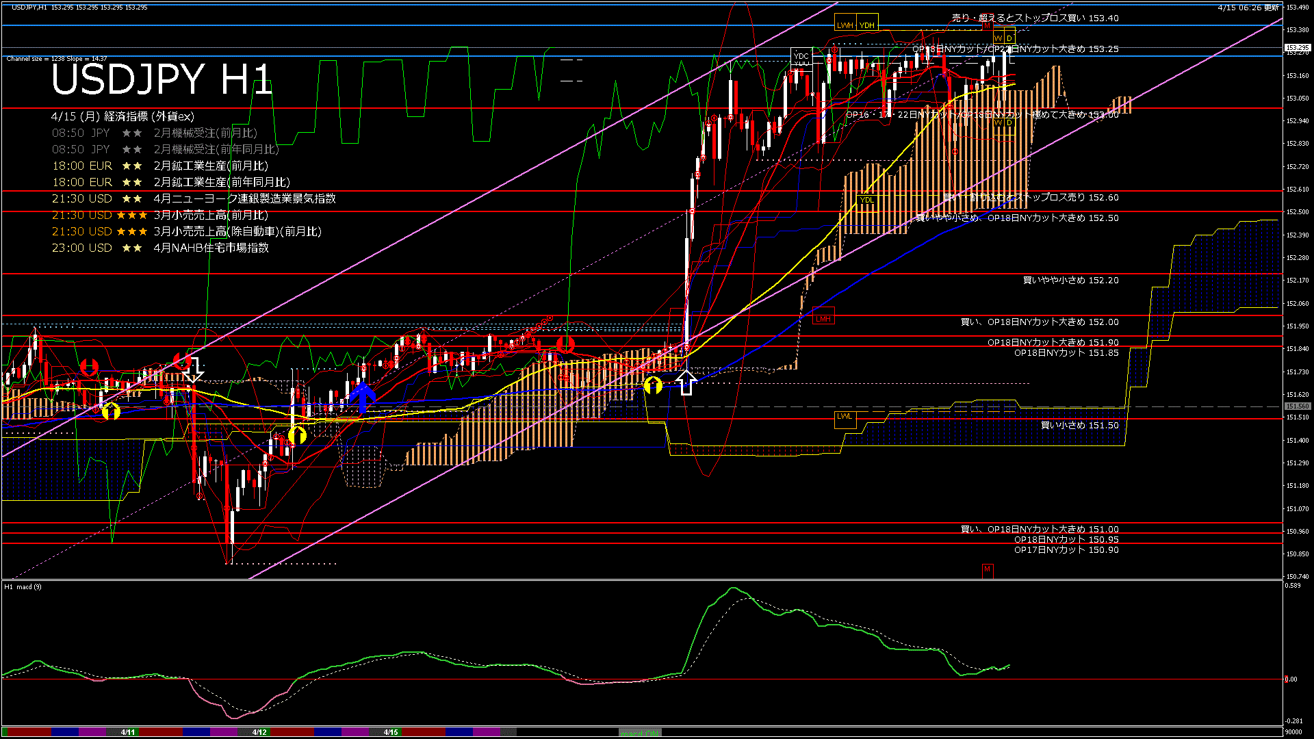Click the 4/15 (月) 経済指標 heading
The height and width of the screenshot is (739, 1314).
[123, 116]
